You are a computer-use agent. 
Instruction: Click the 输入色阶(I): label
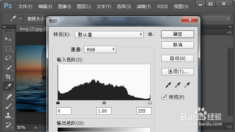(x=70, y=60)
